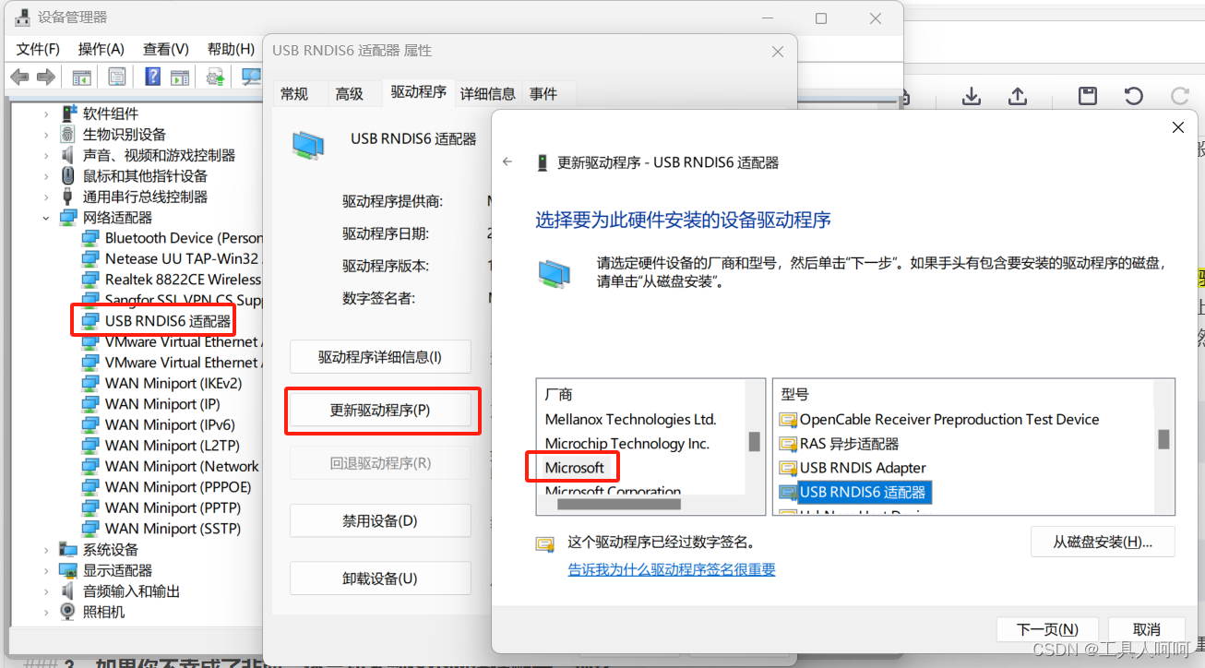Click the back arrow in update driver wizard
The width and height of the screenshot is (1205, 668).
507,161
